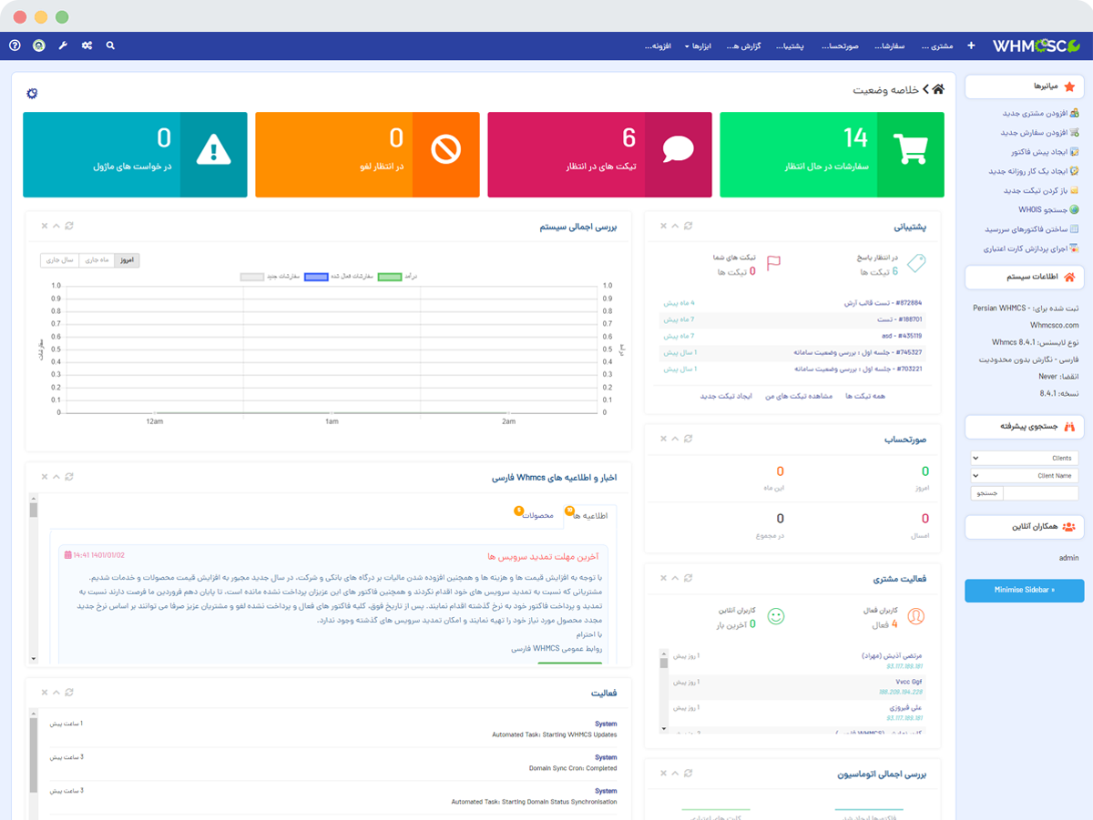
Task: Click the advanced search text field
Action: point(1040,493)
